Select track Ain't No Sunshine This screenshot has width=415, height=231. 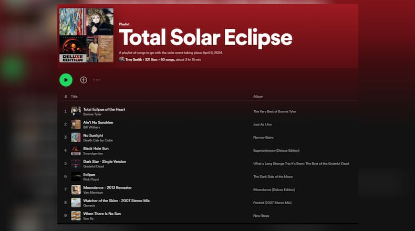click(x=98, y=122)
